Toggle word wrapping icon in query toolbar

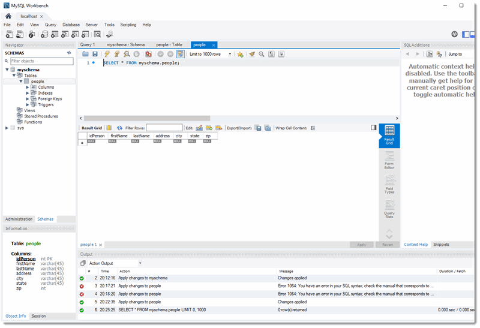(x=281, y=54)
